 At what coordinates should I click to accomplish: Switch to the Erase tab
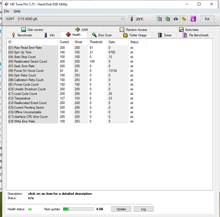(165, 35)
